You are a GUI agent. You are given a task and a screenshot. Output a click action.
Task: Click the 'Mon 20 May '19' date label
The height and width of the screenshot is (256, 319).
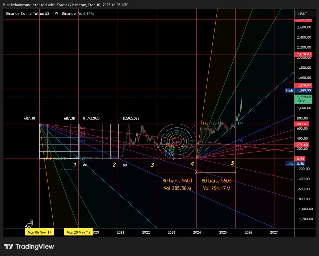point(79,232)
